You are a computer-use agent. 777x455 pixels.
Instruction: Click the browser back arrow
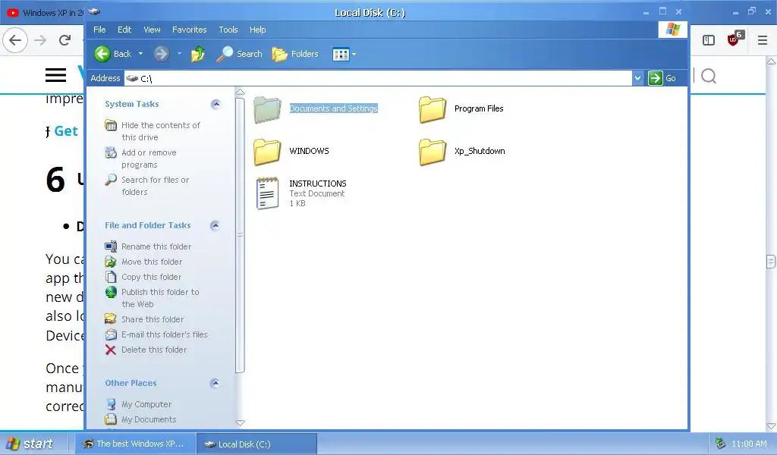tap(15, 40)
